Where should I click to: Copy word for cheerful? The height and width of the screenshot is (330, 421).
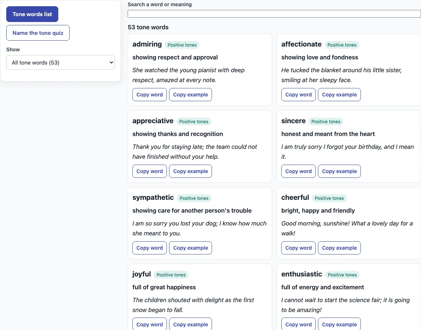pos(298,248)
